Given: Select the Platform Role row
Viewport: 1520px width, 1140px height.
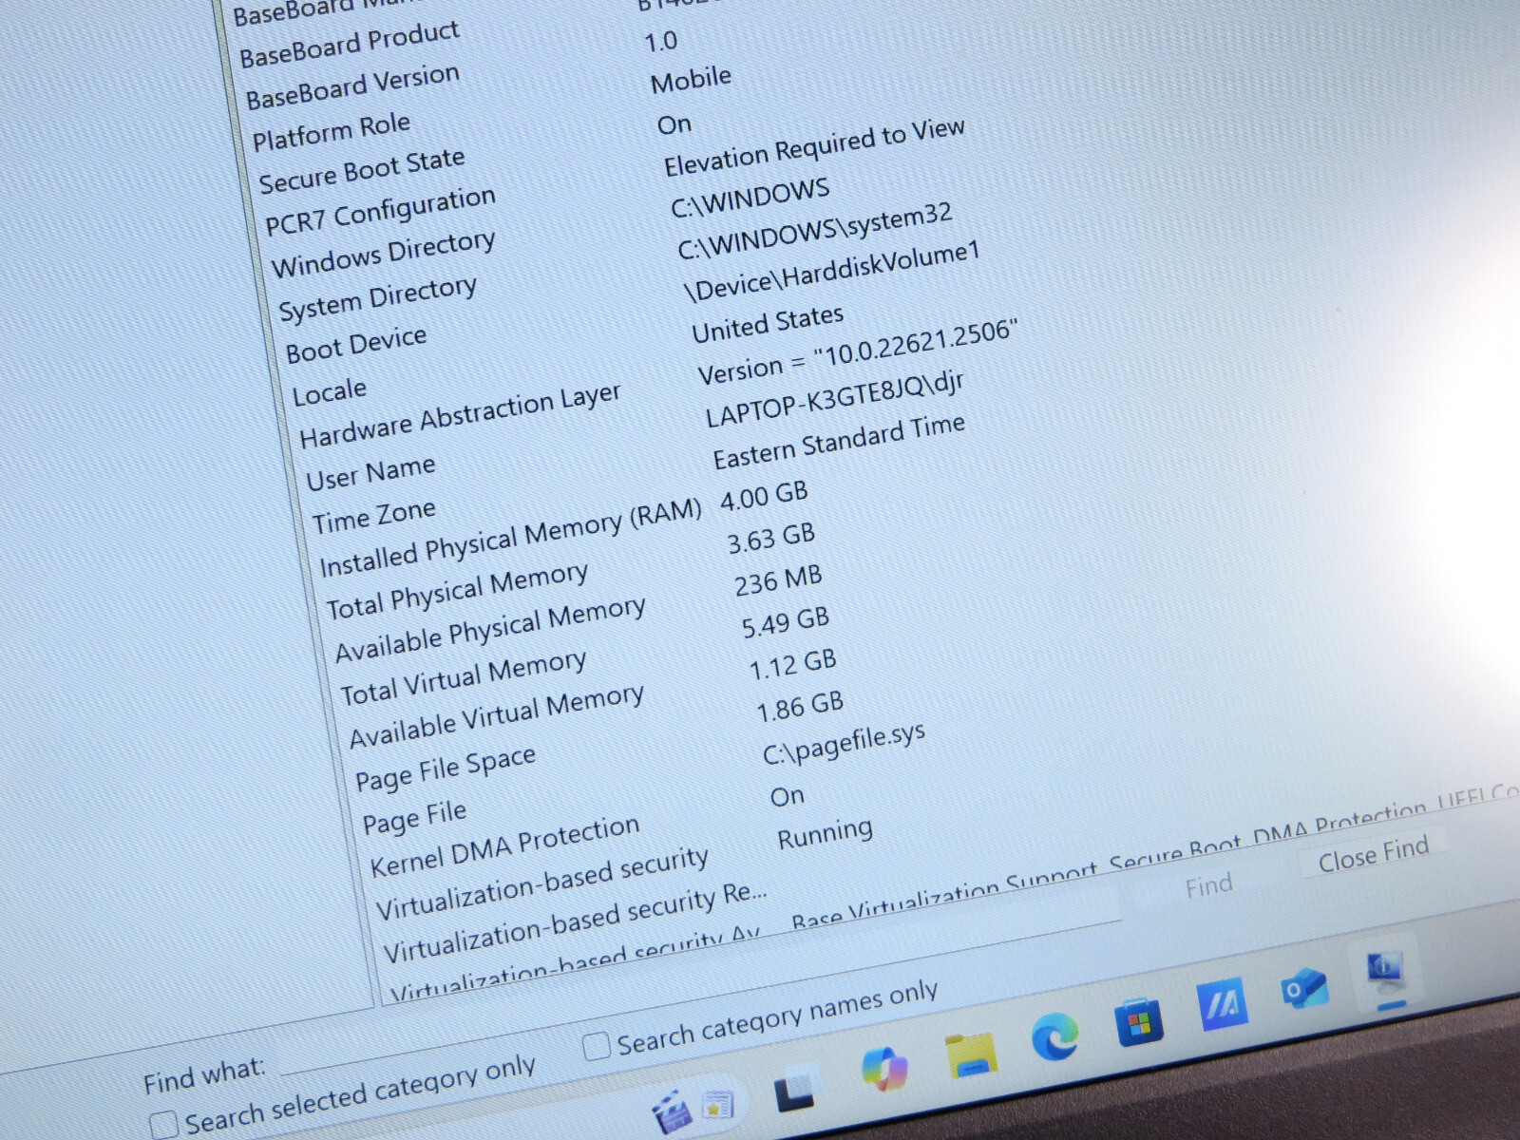Looking at the screenshot, I should point(331,130).
